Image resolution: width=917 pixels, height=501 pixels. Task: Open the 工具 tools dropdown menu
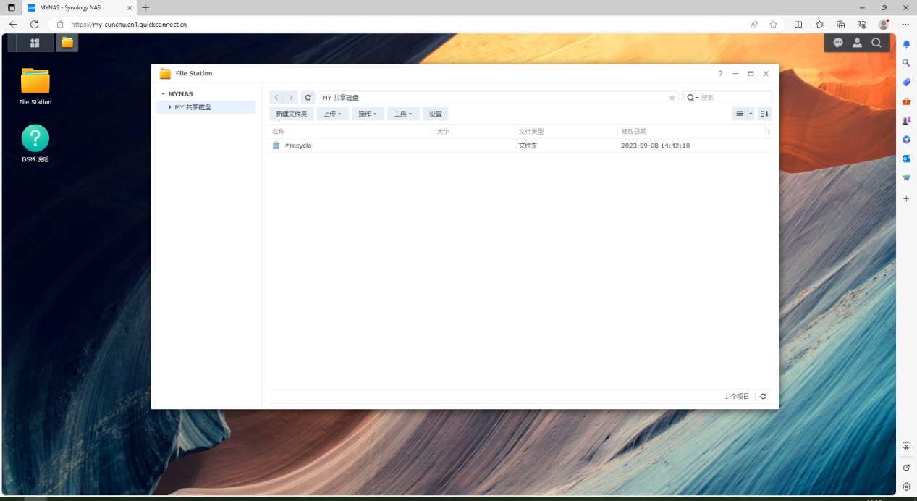coord(403,114)
